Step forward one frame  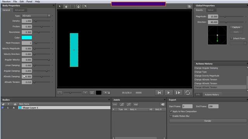pos(178,93)
